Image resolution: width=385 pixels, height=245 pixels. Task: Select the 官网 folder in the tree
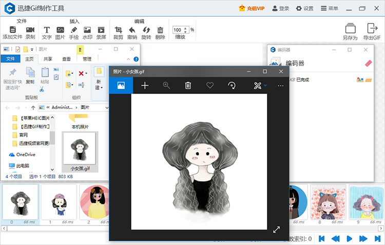coord(20,135)
